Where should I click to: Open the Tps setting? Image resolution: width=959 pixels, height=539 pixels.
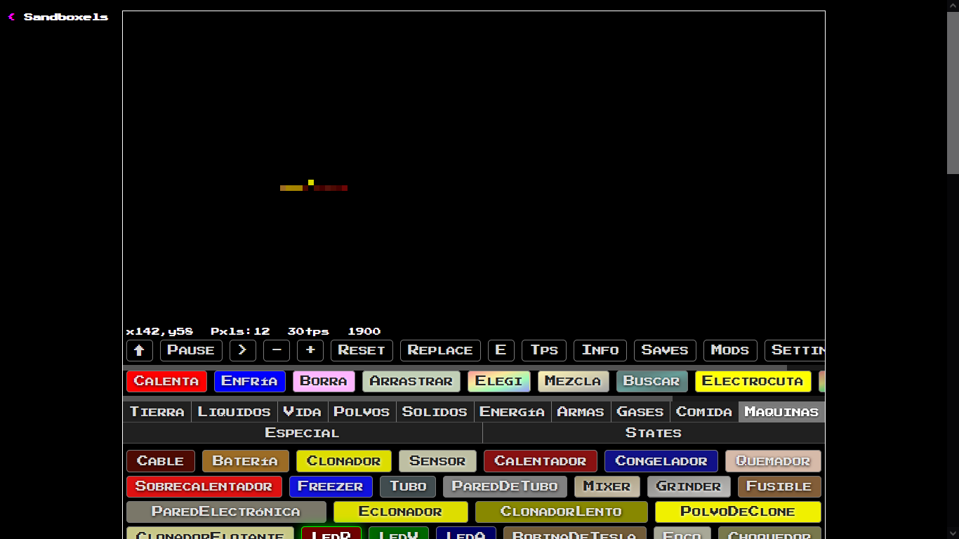(x=544, y=350)
